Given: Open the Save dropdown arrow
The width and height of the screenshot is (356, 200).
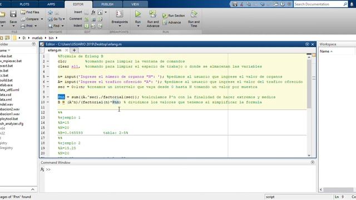Looking at the screenshot, I should [x=13, y=26].
